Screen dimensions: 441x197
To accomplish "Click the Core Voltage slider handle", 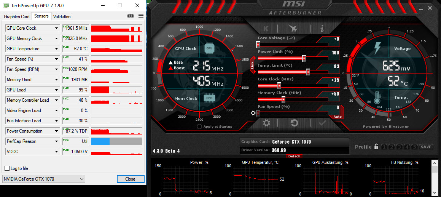I will (258, 45).
